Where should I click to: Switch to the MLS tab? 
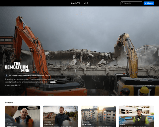86,3
